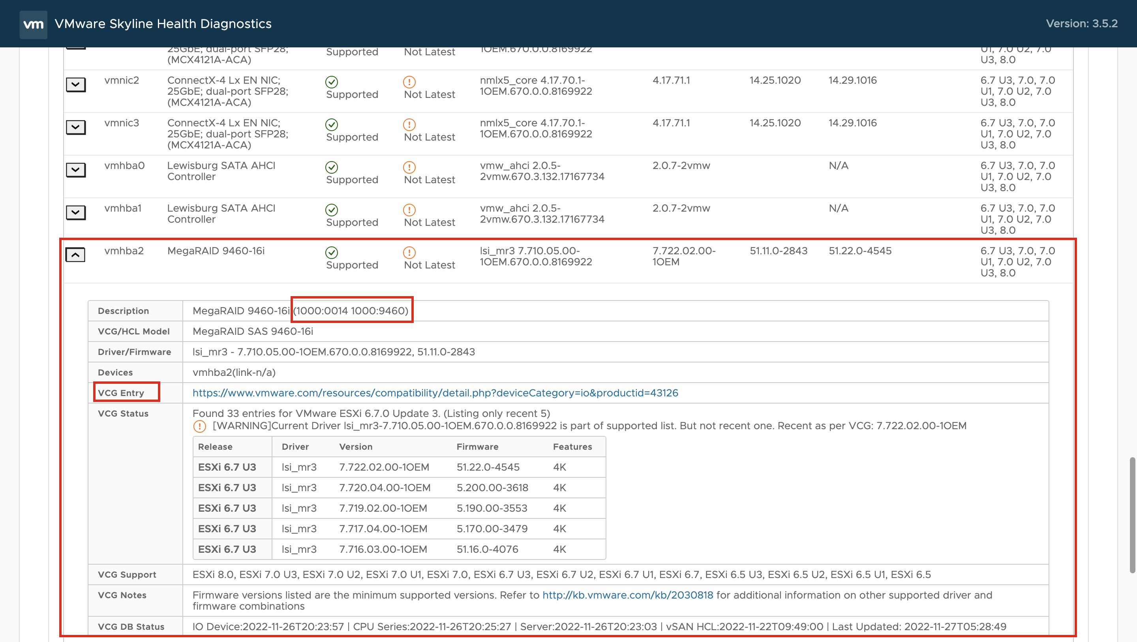Image resolution: width=1137 pixels, height=642 pixels.
Task: Click the Features column header
Action: pyautogui.click(x=572, y=447)
